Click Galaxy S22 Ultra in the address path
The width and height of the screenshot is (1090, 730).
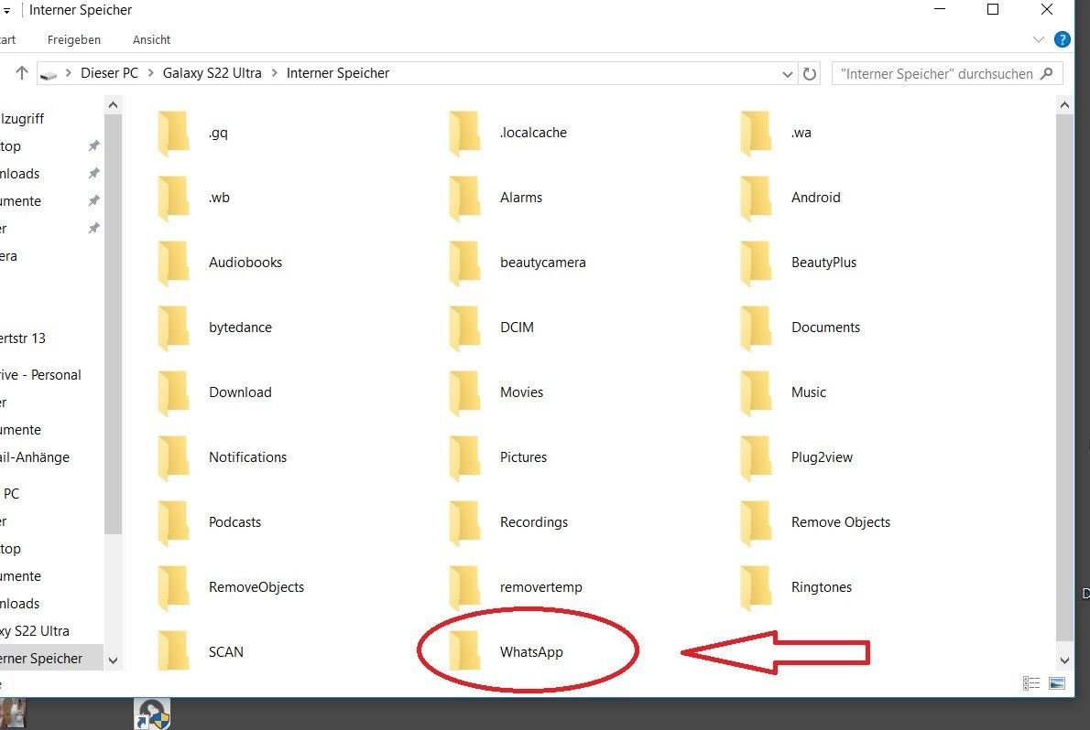212,73
